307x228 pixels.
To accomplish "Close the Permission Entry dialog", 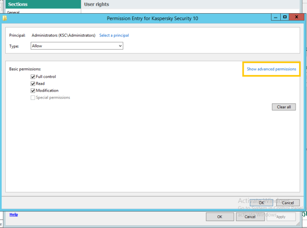I will tap(296, 17).
